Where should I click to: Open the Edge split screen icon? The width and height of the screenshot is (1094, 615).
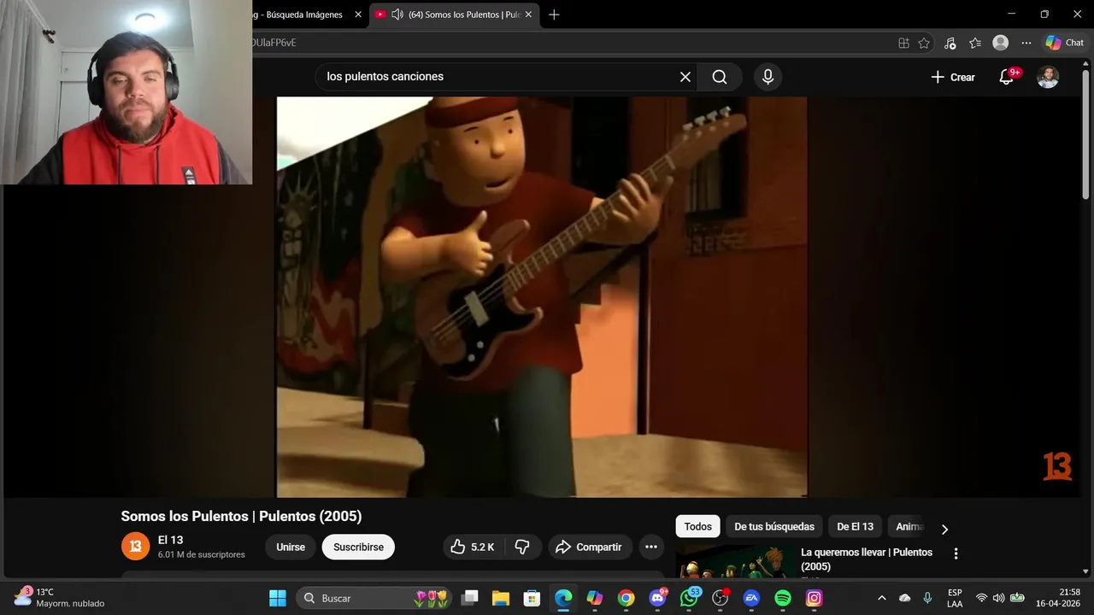(x=903, y=43)
